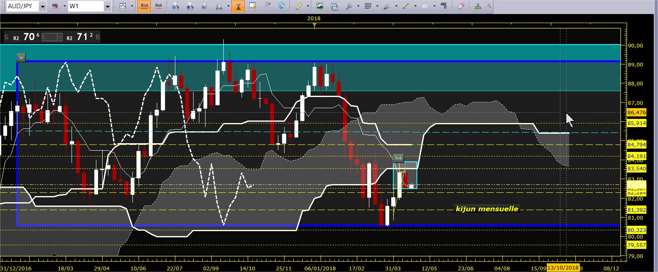Open the order amount dropdown arrow
This screenshot has height=272, width=658.
(60, 37)
